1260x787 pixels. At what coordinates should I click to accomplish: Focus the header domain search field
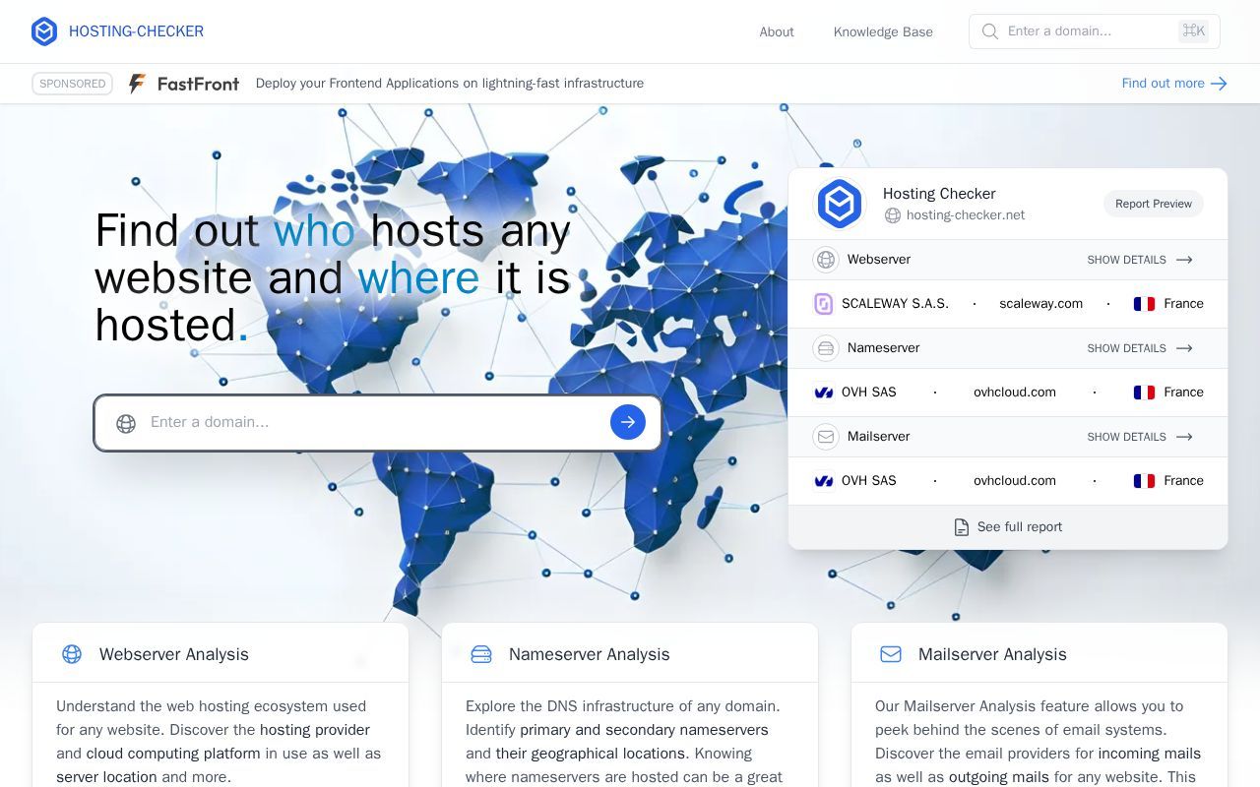[1095, 31]
